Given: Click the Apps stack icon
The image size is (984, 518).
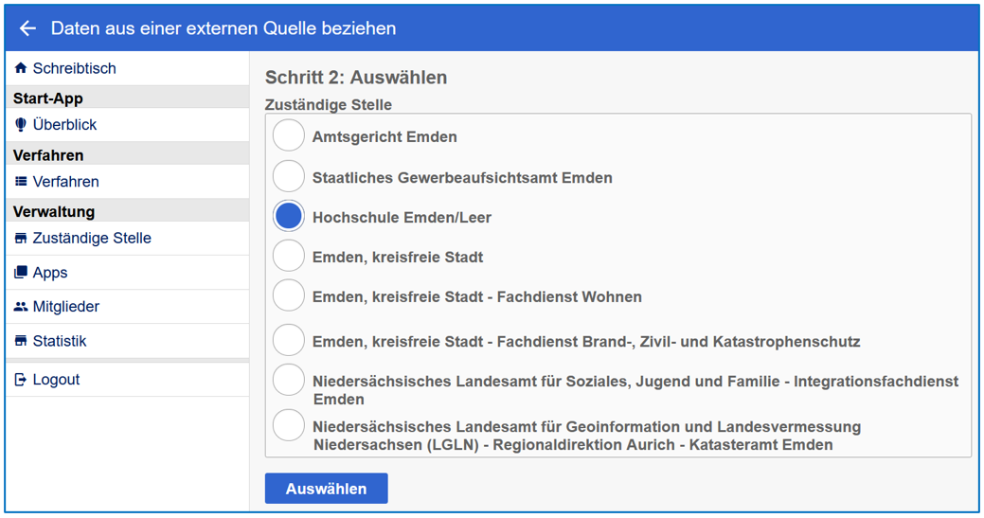Looking at the screenshot, I should tap(21, 273).
